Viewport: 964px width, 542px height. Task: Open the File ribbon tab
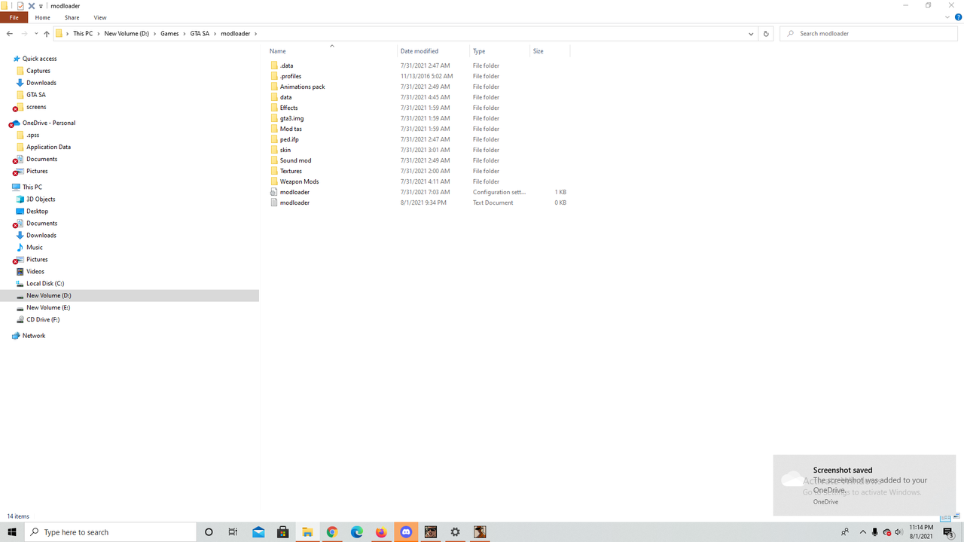[x=14, y=17]
